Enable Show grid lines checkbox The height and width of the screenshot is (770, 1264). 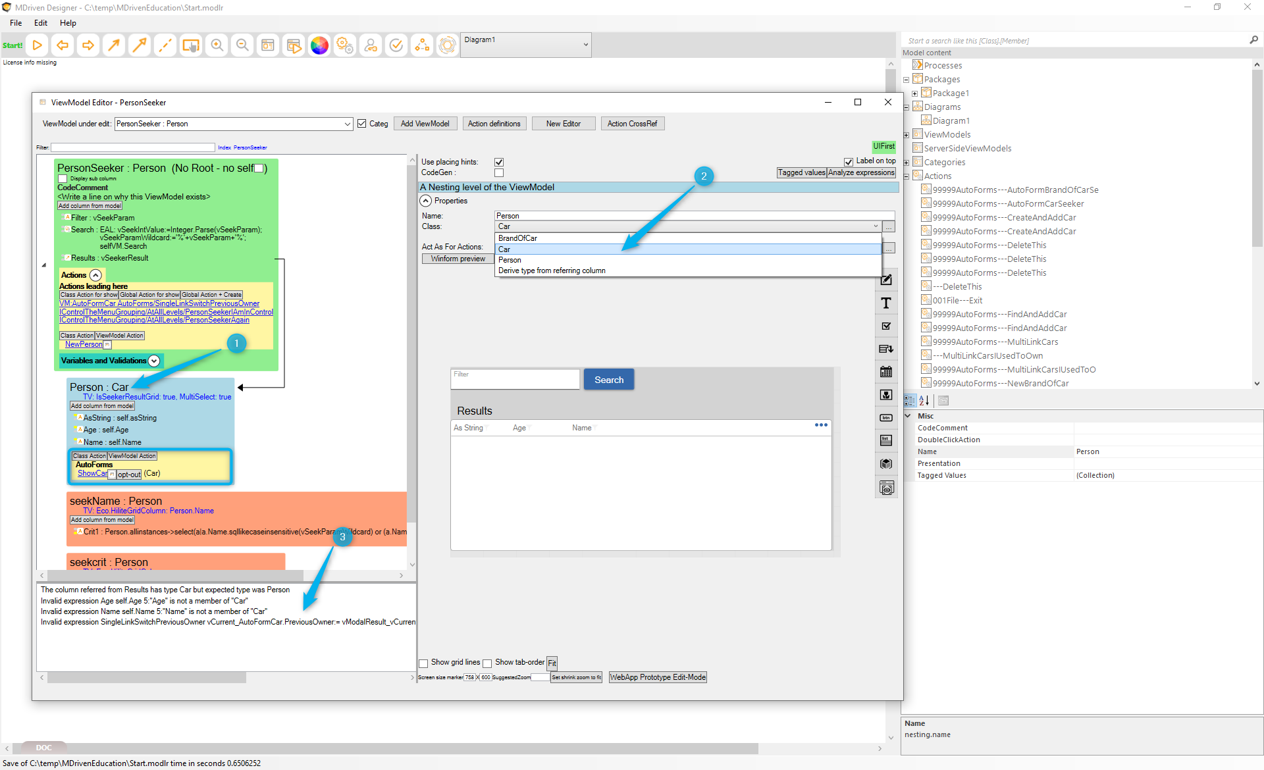[424, 663]
